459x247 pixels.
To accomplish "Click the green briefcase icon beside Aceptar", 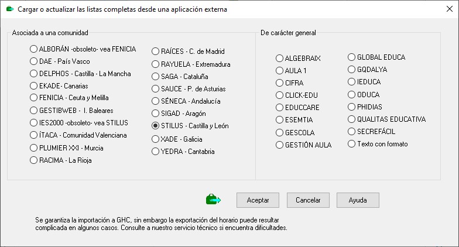I will tap(213, 200).
